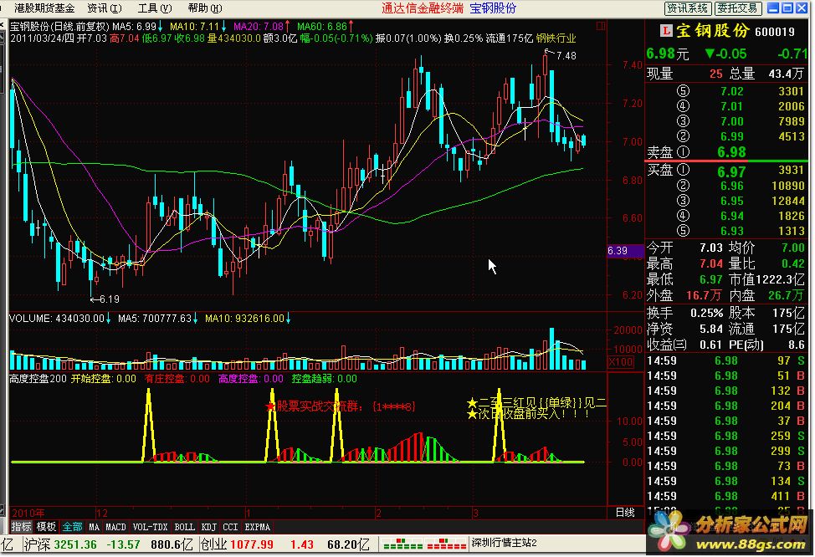Screen dimensions: 815x557
Task: Click the tick row with volume 411 B
Action: pos(725,496)
